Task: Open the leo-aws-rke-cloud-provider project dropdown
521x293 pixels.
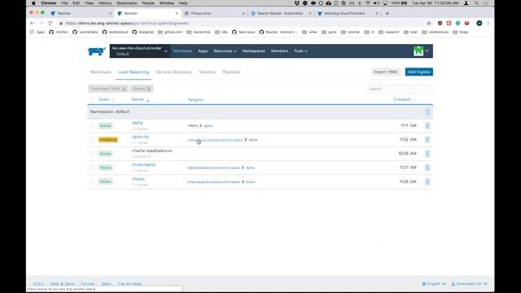Action: pos(140,51)
